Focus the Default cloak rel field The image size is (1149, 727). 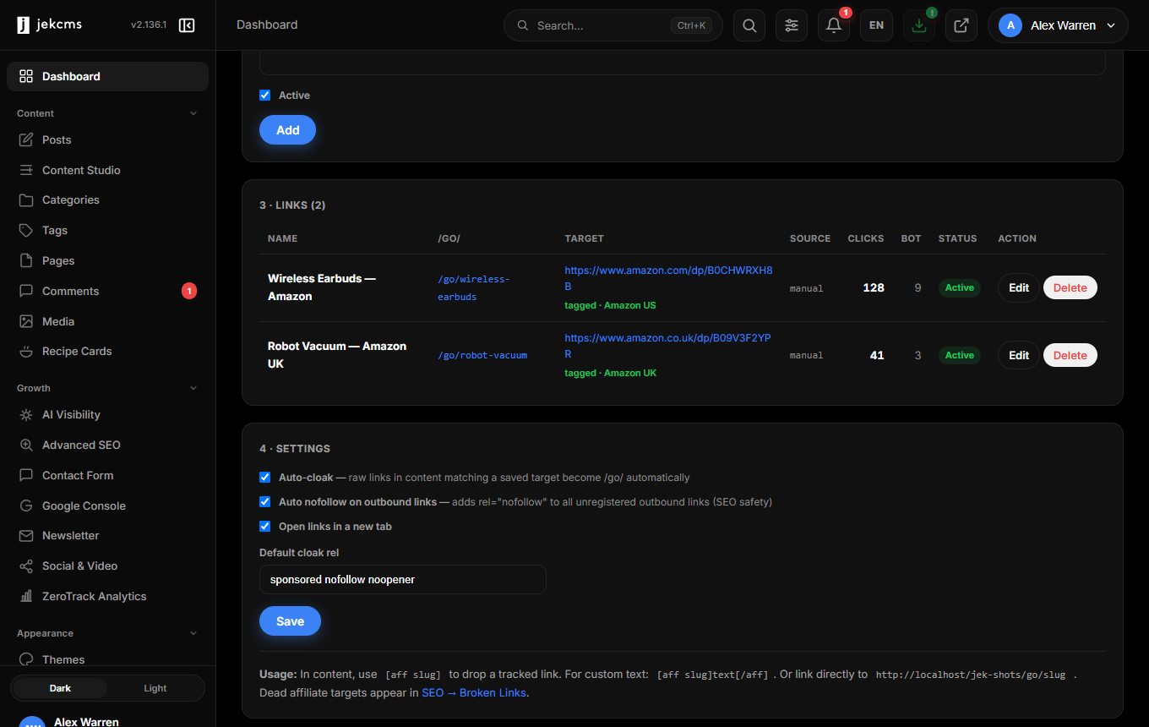403,580
